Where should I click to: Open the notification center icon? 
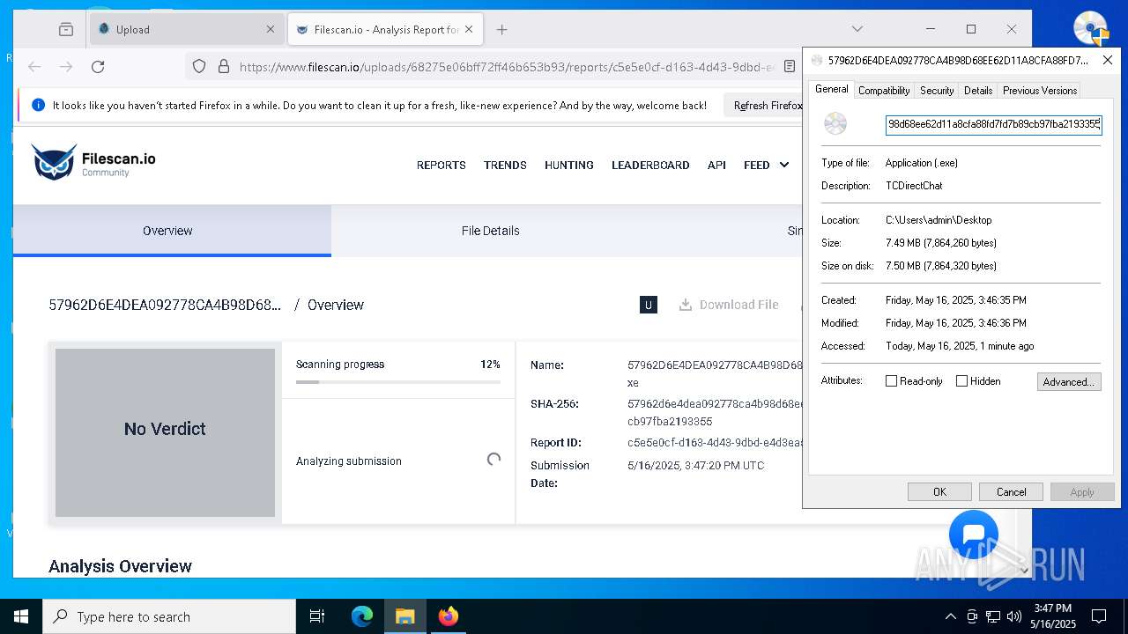tap(1099, 616)
